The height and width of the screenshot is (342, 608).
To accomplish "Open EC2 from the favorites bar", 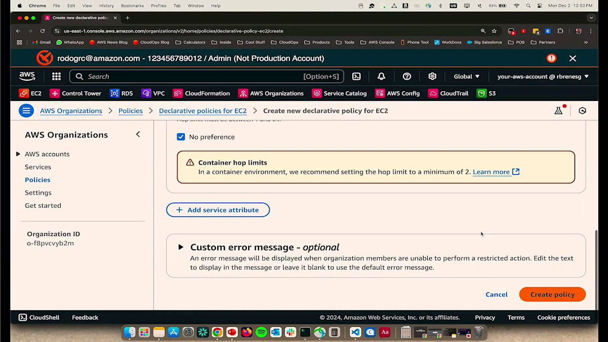I will [30, 93].
